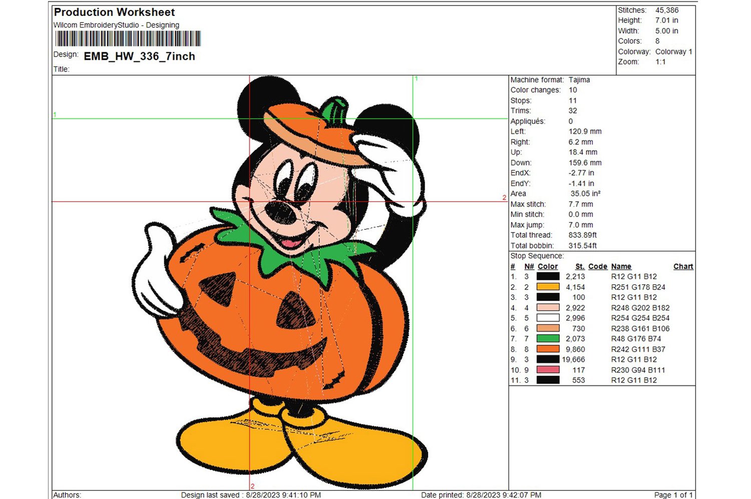Select the stitch count "19,666"
Viewport: 751px width, 499px height.
coord(573,359)
